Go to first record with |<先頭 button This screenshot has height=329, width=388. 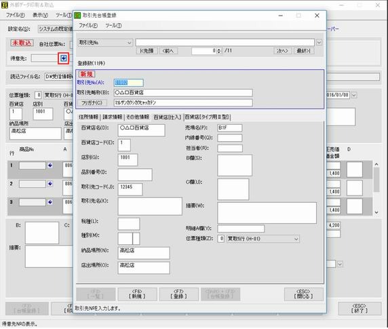click(x=147, y=51)
